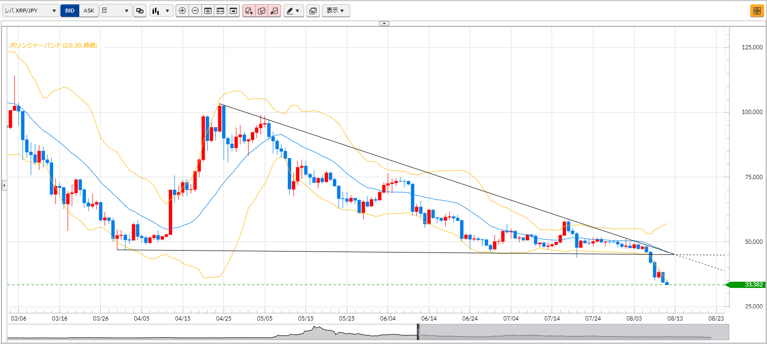Click the add indicator chart-plus icon
The width and height of the screenshot is (767, 344).
(249, 11)
